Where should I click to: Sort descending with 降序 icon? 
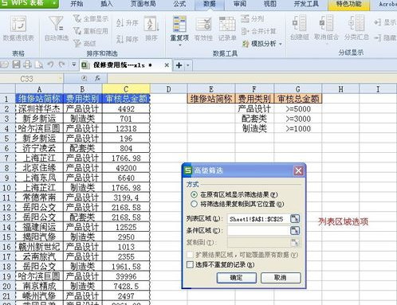click(128, 39)
